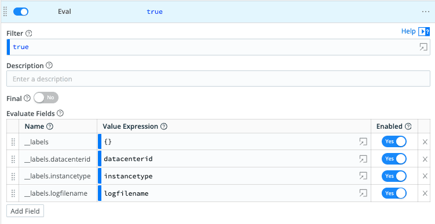The height and width of the screenshot is (224, 435).
Task: Toggle Enabled switch for __labels row
Action: 394,141
